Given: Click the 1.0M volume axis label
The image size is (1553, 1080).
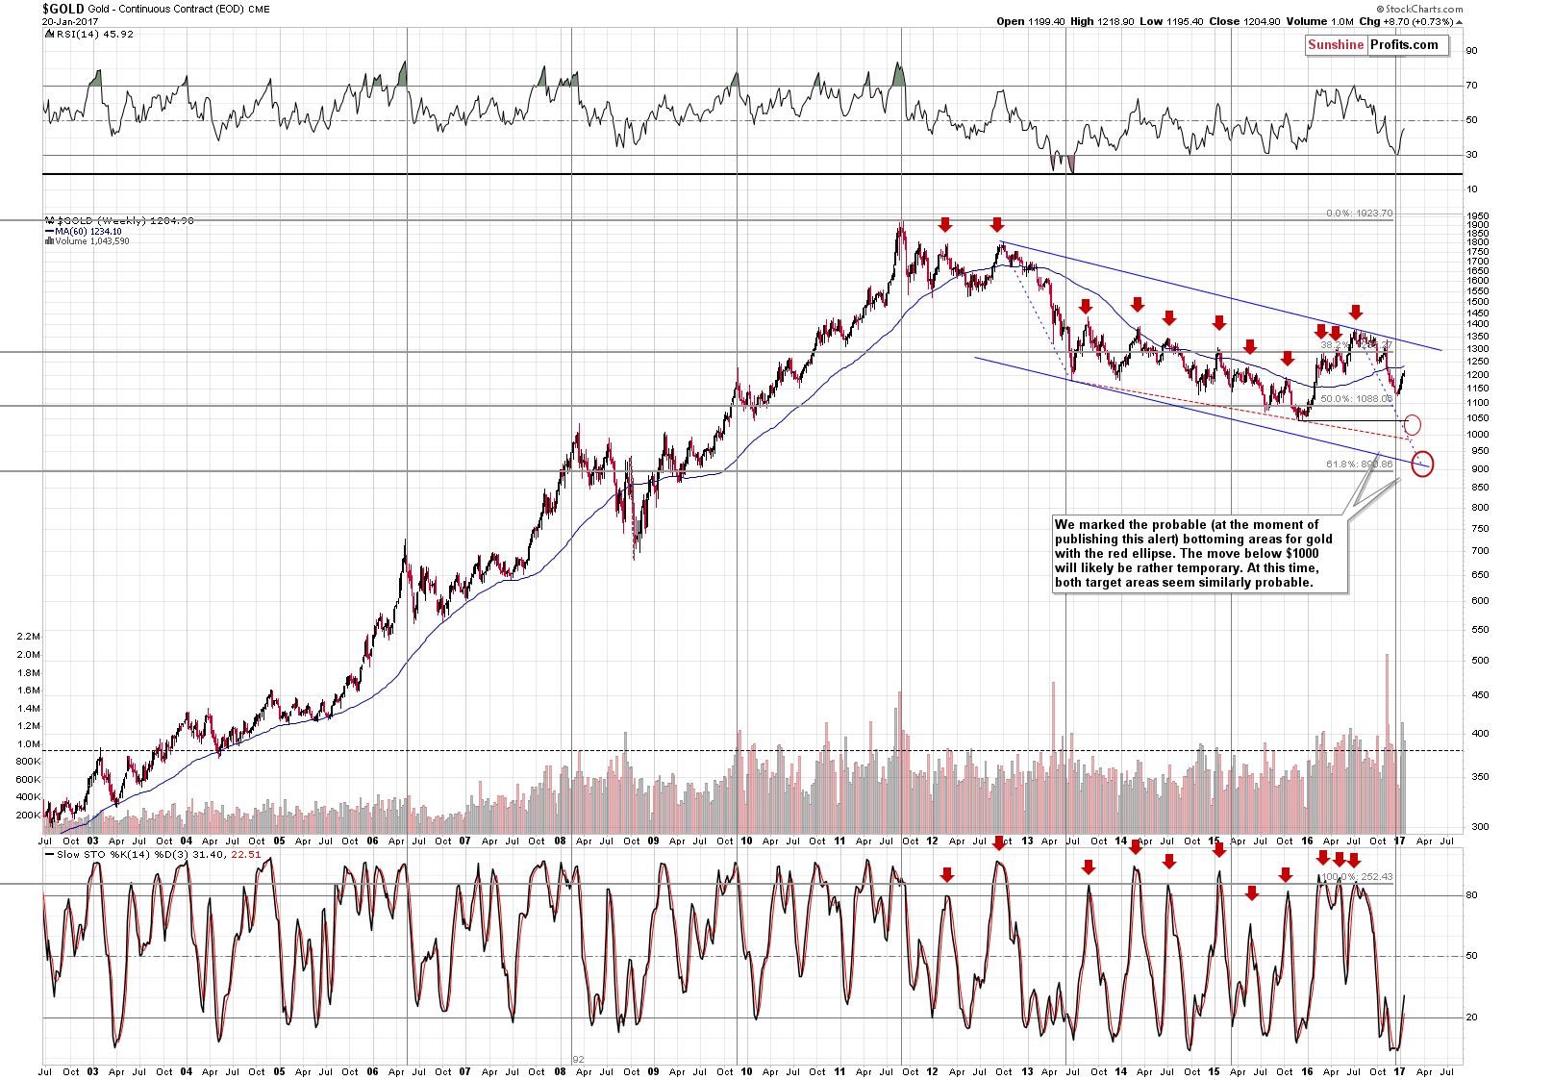Looking at the screenshot, I should [x=29, y=744].
